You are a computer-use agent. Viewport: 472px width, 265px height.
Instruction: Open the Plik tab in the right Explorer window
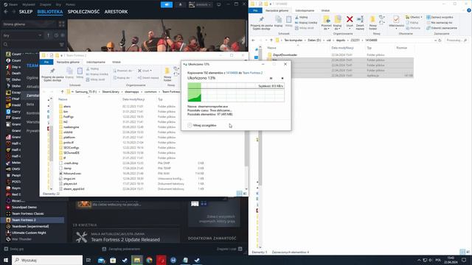pyautogui.click(x=255, y=10)
